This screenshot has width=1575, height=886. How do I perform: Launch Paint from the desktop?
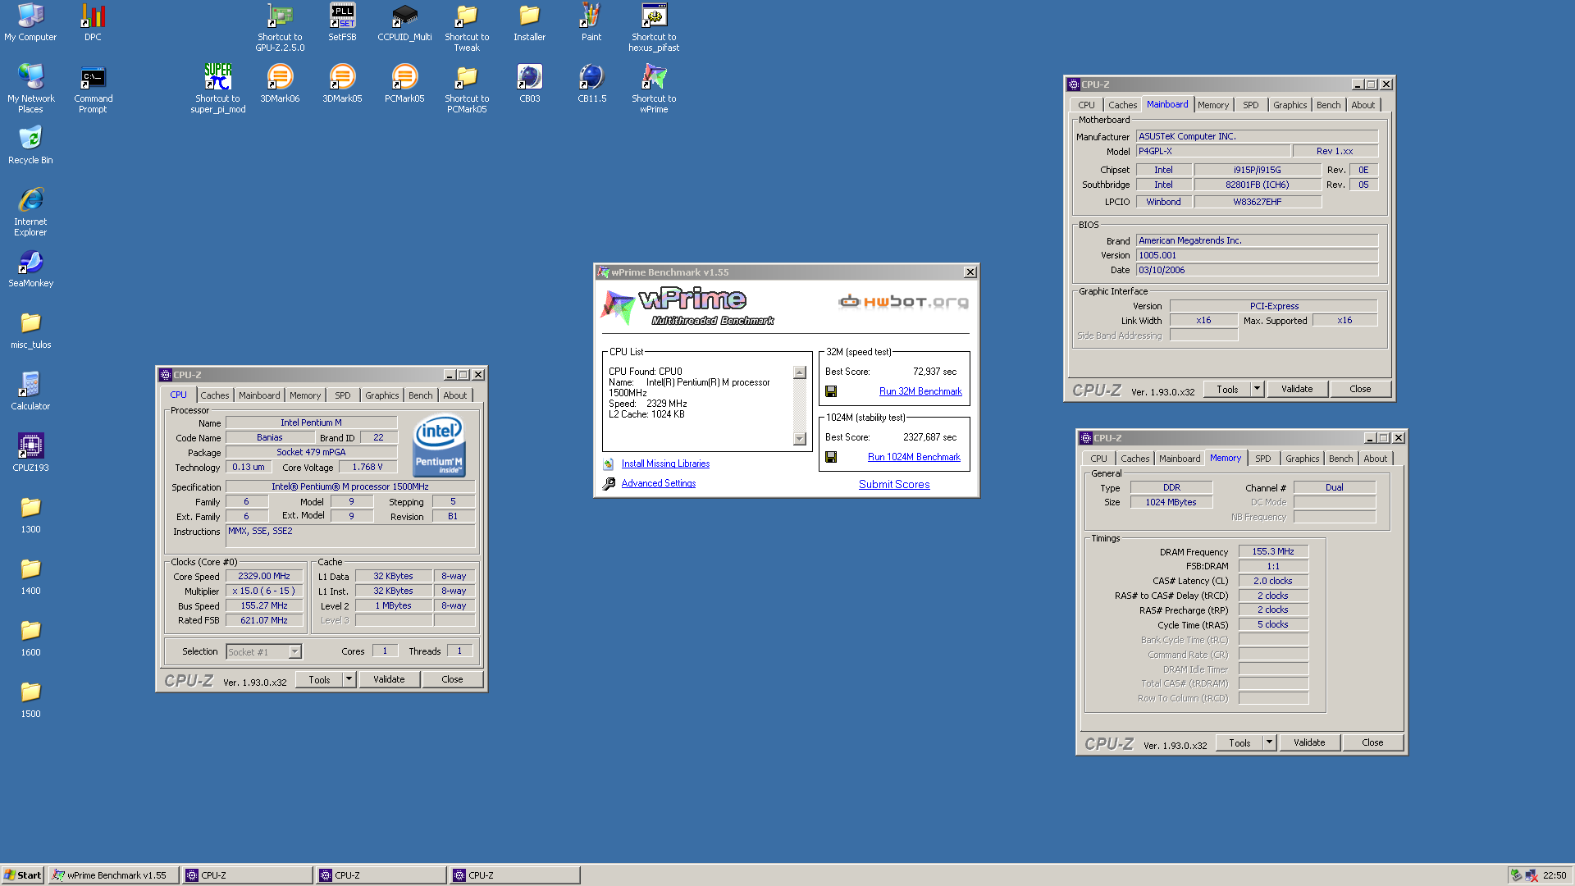tap(591, 22)
